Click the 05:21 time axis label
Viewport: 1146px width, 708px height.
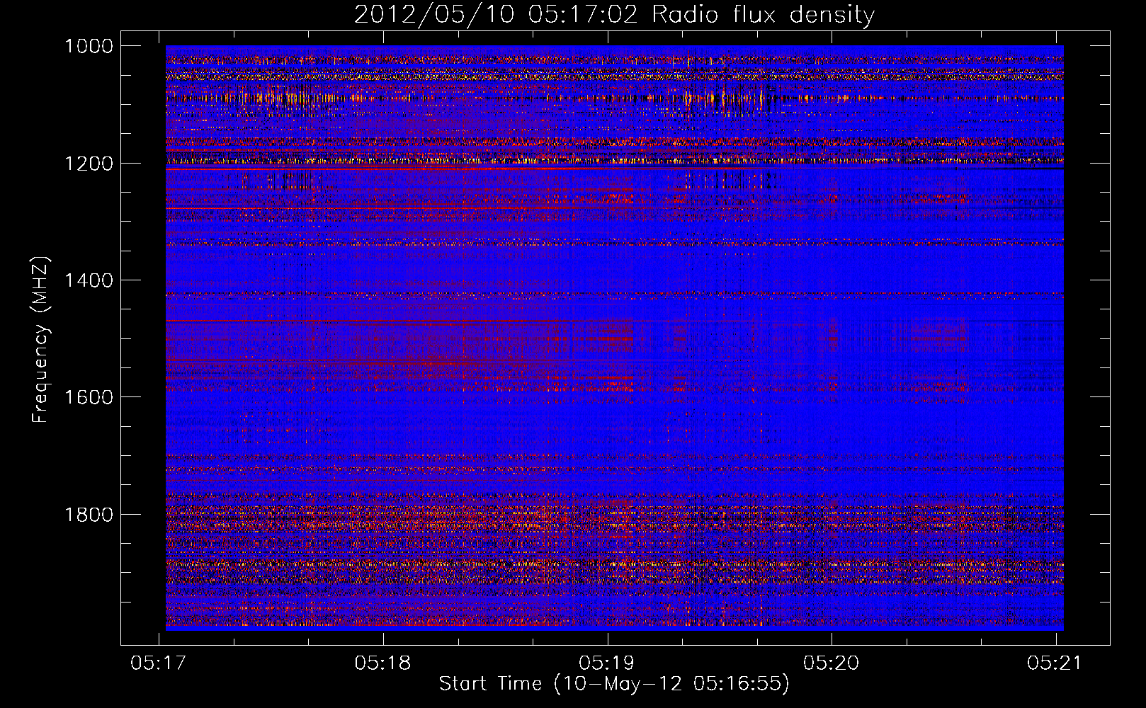[1055, 663]
